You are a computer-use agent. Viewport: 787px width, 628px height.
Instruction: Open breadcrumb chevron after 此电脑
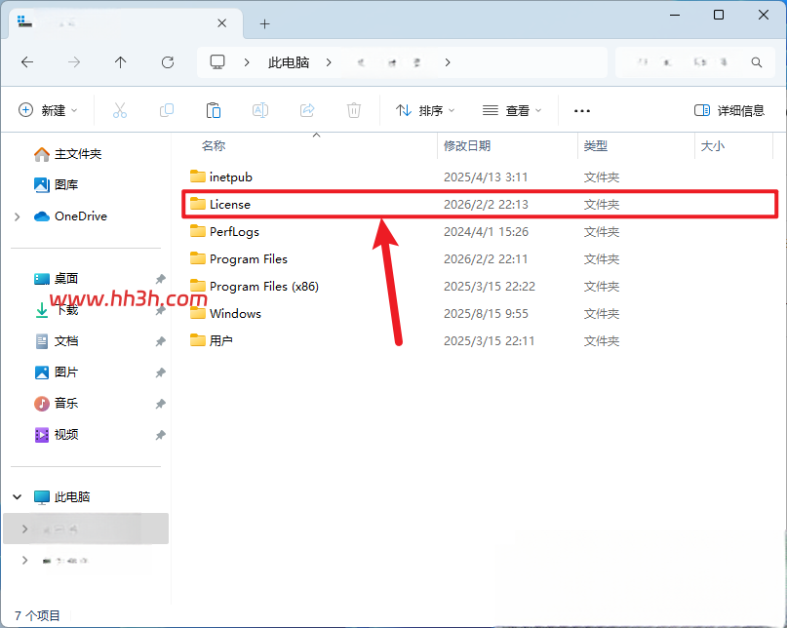click(x=329, y=62)
